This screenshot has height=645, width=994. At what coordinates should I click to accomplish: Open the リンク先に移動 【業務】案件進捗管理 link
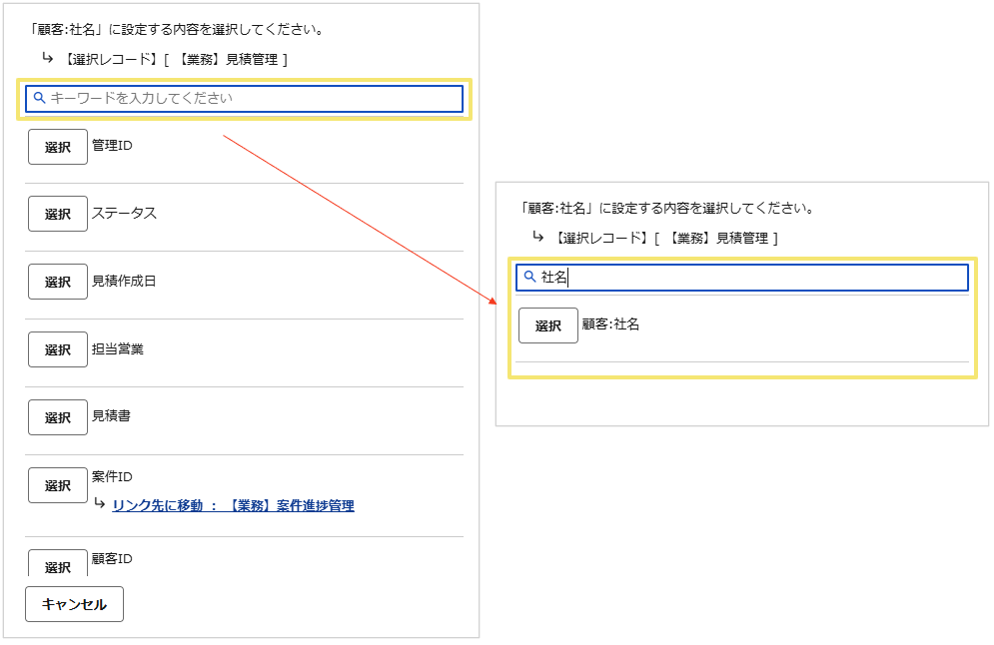234,505
